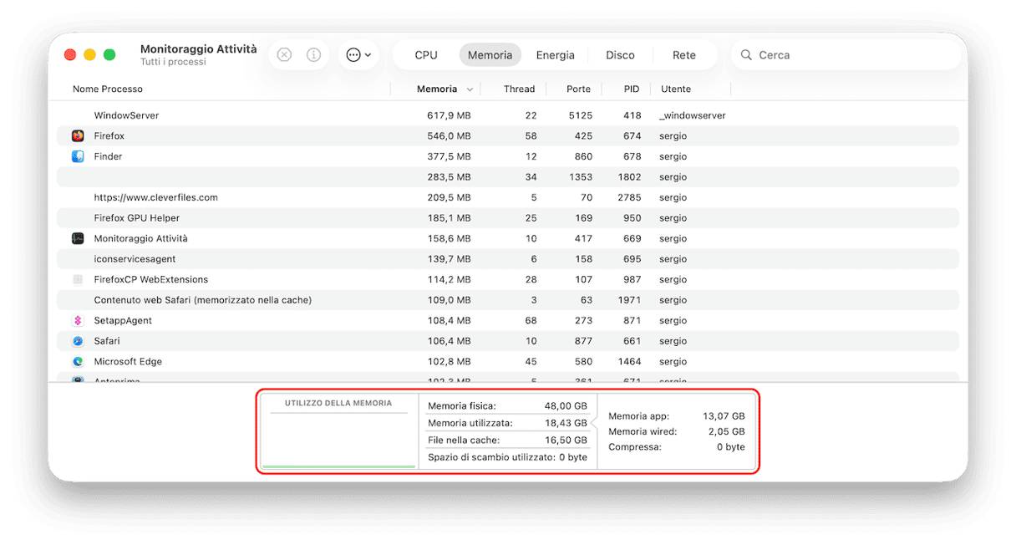Click the FirefoxCP WebExtensions placeholder icon

coord(78,279)
